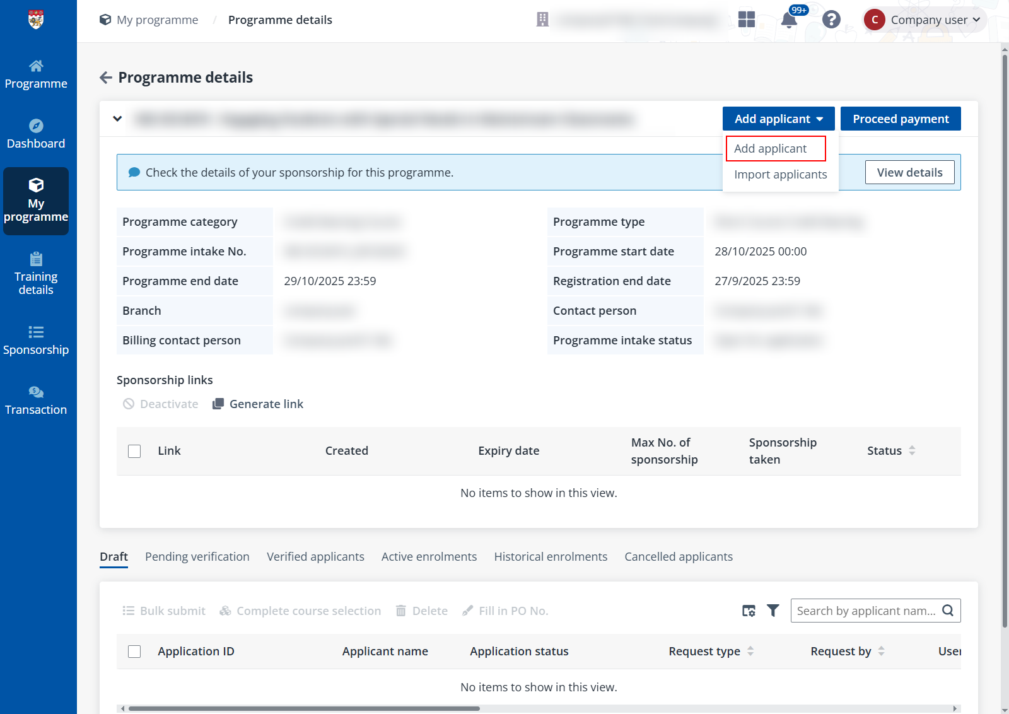Select Training details in the sidebar
The image size is (1009, 714).
click(36, 274)
